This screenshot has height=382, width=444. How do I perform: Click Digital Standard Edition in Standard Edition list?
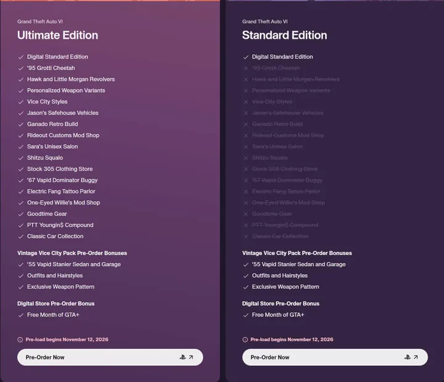point(282,57)
